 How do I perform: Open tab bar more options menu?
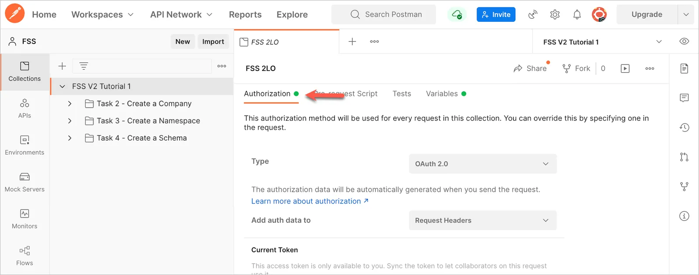point(374,41)
